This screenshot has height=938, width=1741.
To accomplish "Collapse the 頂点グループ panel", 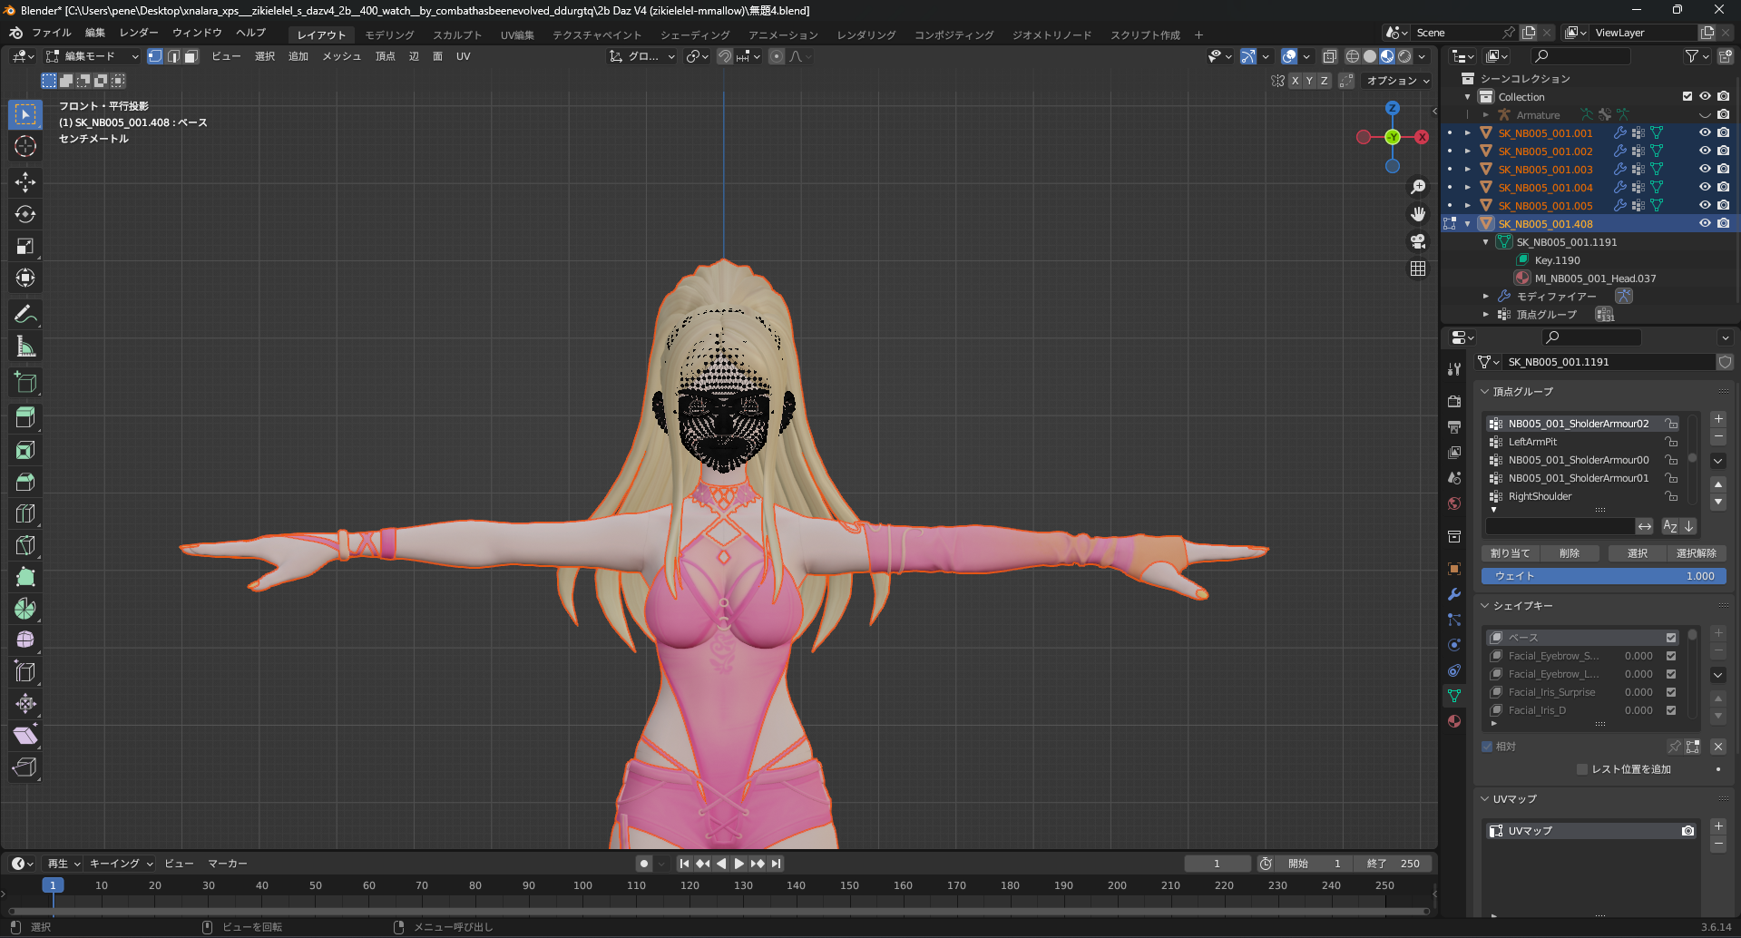I will [x=1485, y=392].
